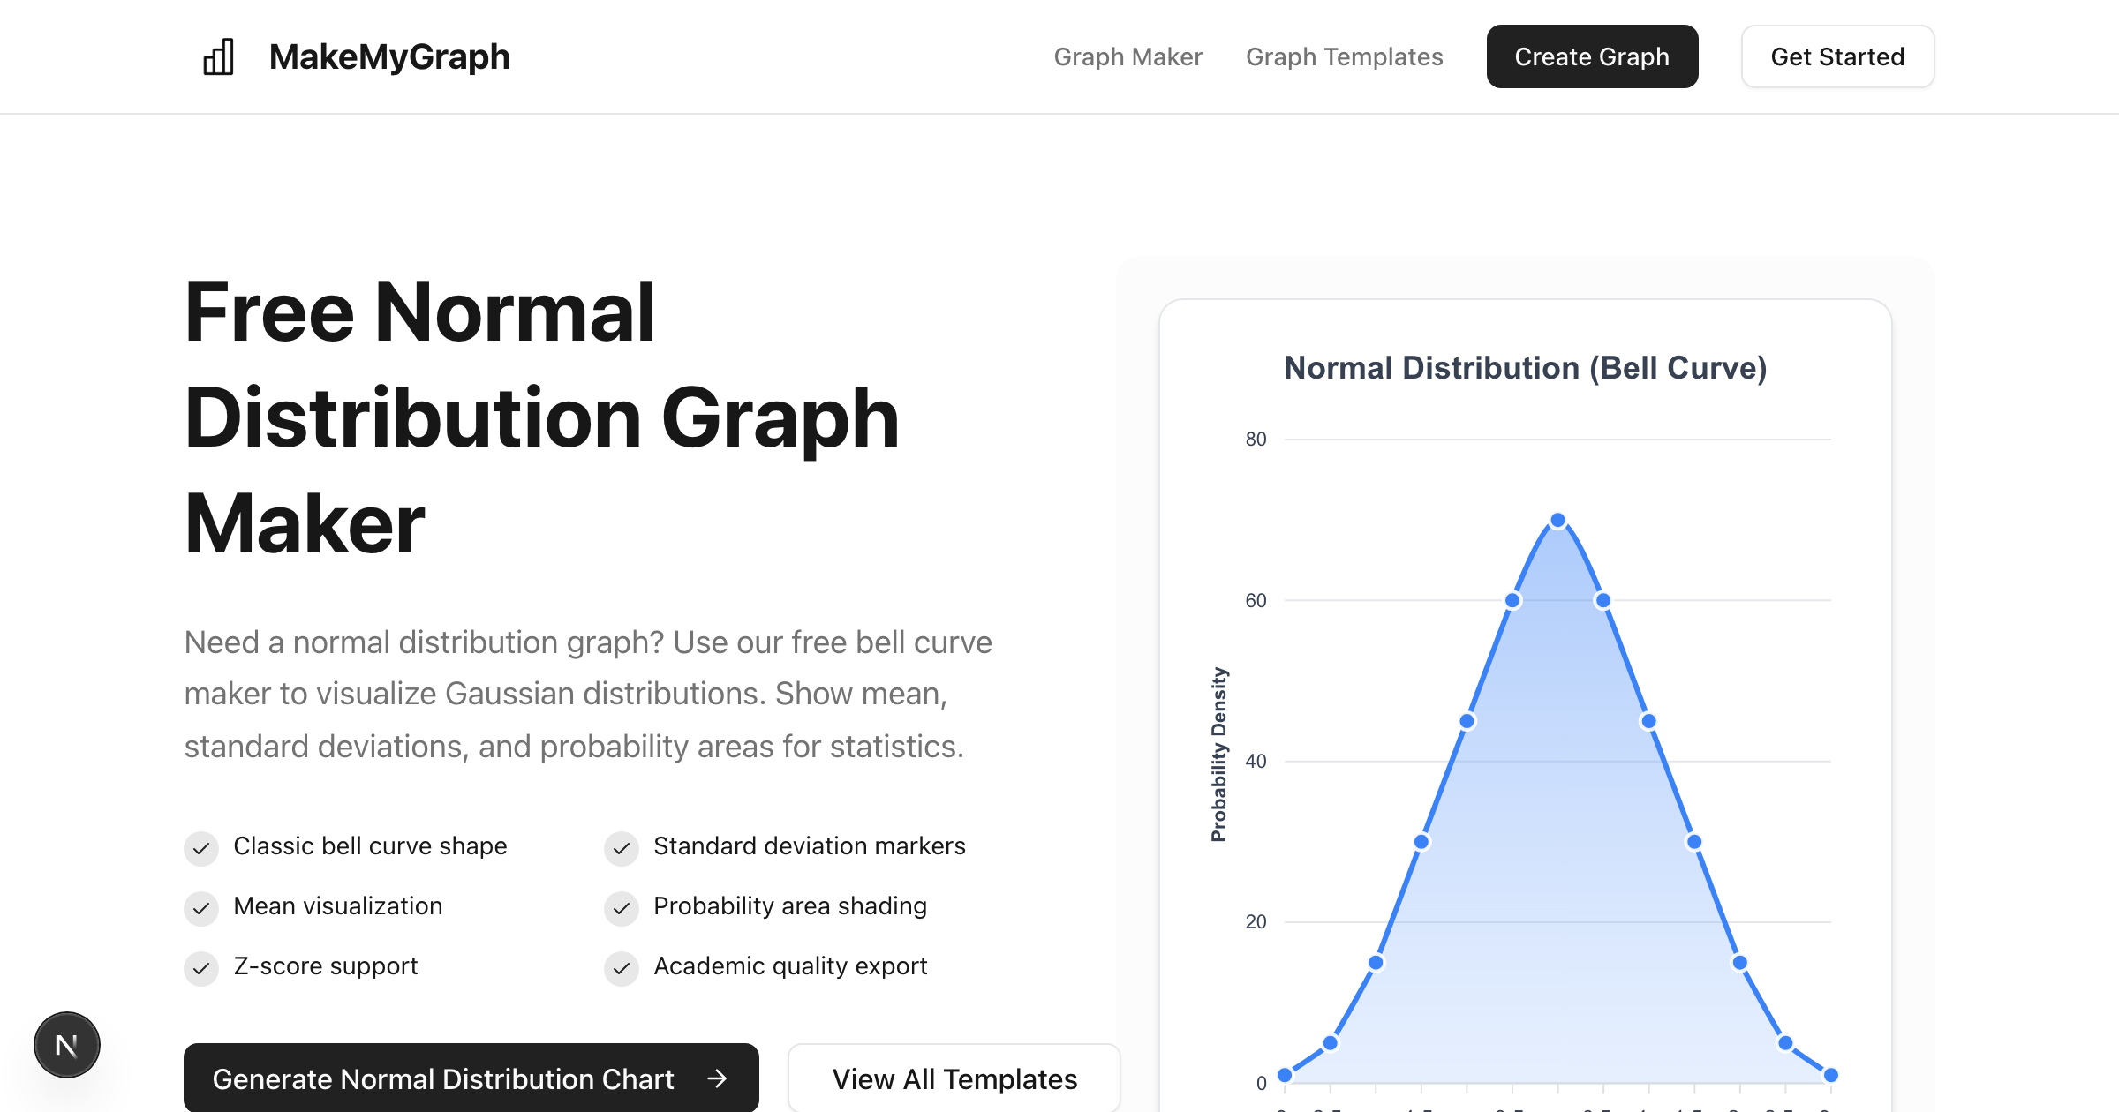Click the MakeMyGraph bar chart logo icon
This screenshot has height=1112, width=2119.
point(218,56)
